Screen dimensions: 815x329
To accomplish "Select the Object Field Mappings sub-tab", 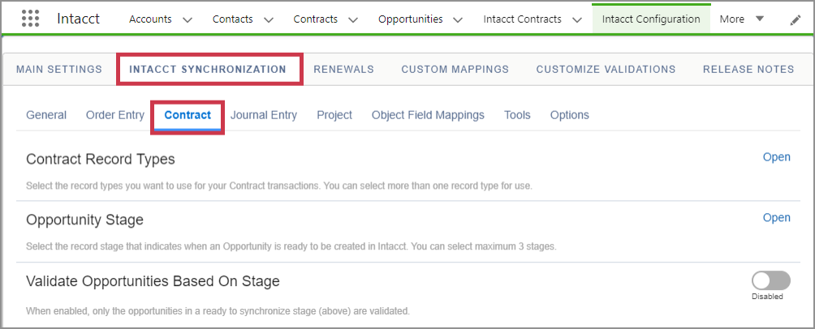I will pyautogui.click(x=428, y=115).
